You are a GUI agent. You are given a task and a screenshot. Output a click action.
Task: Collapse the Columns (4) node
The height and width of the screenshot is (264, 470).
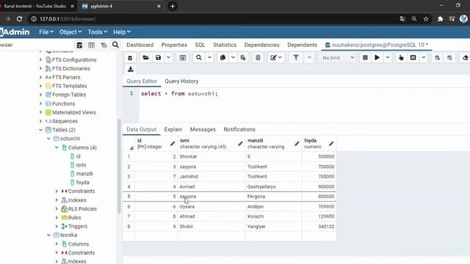(57, 147)
